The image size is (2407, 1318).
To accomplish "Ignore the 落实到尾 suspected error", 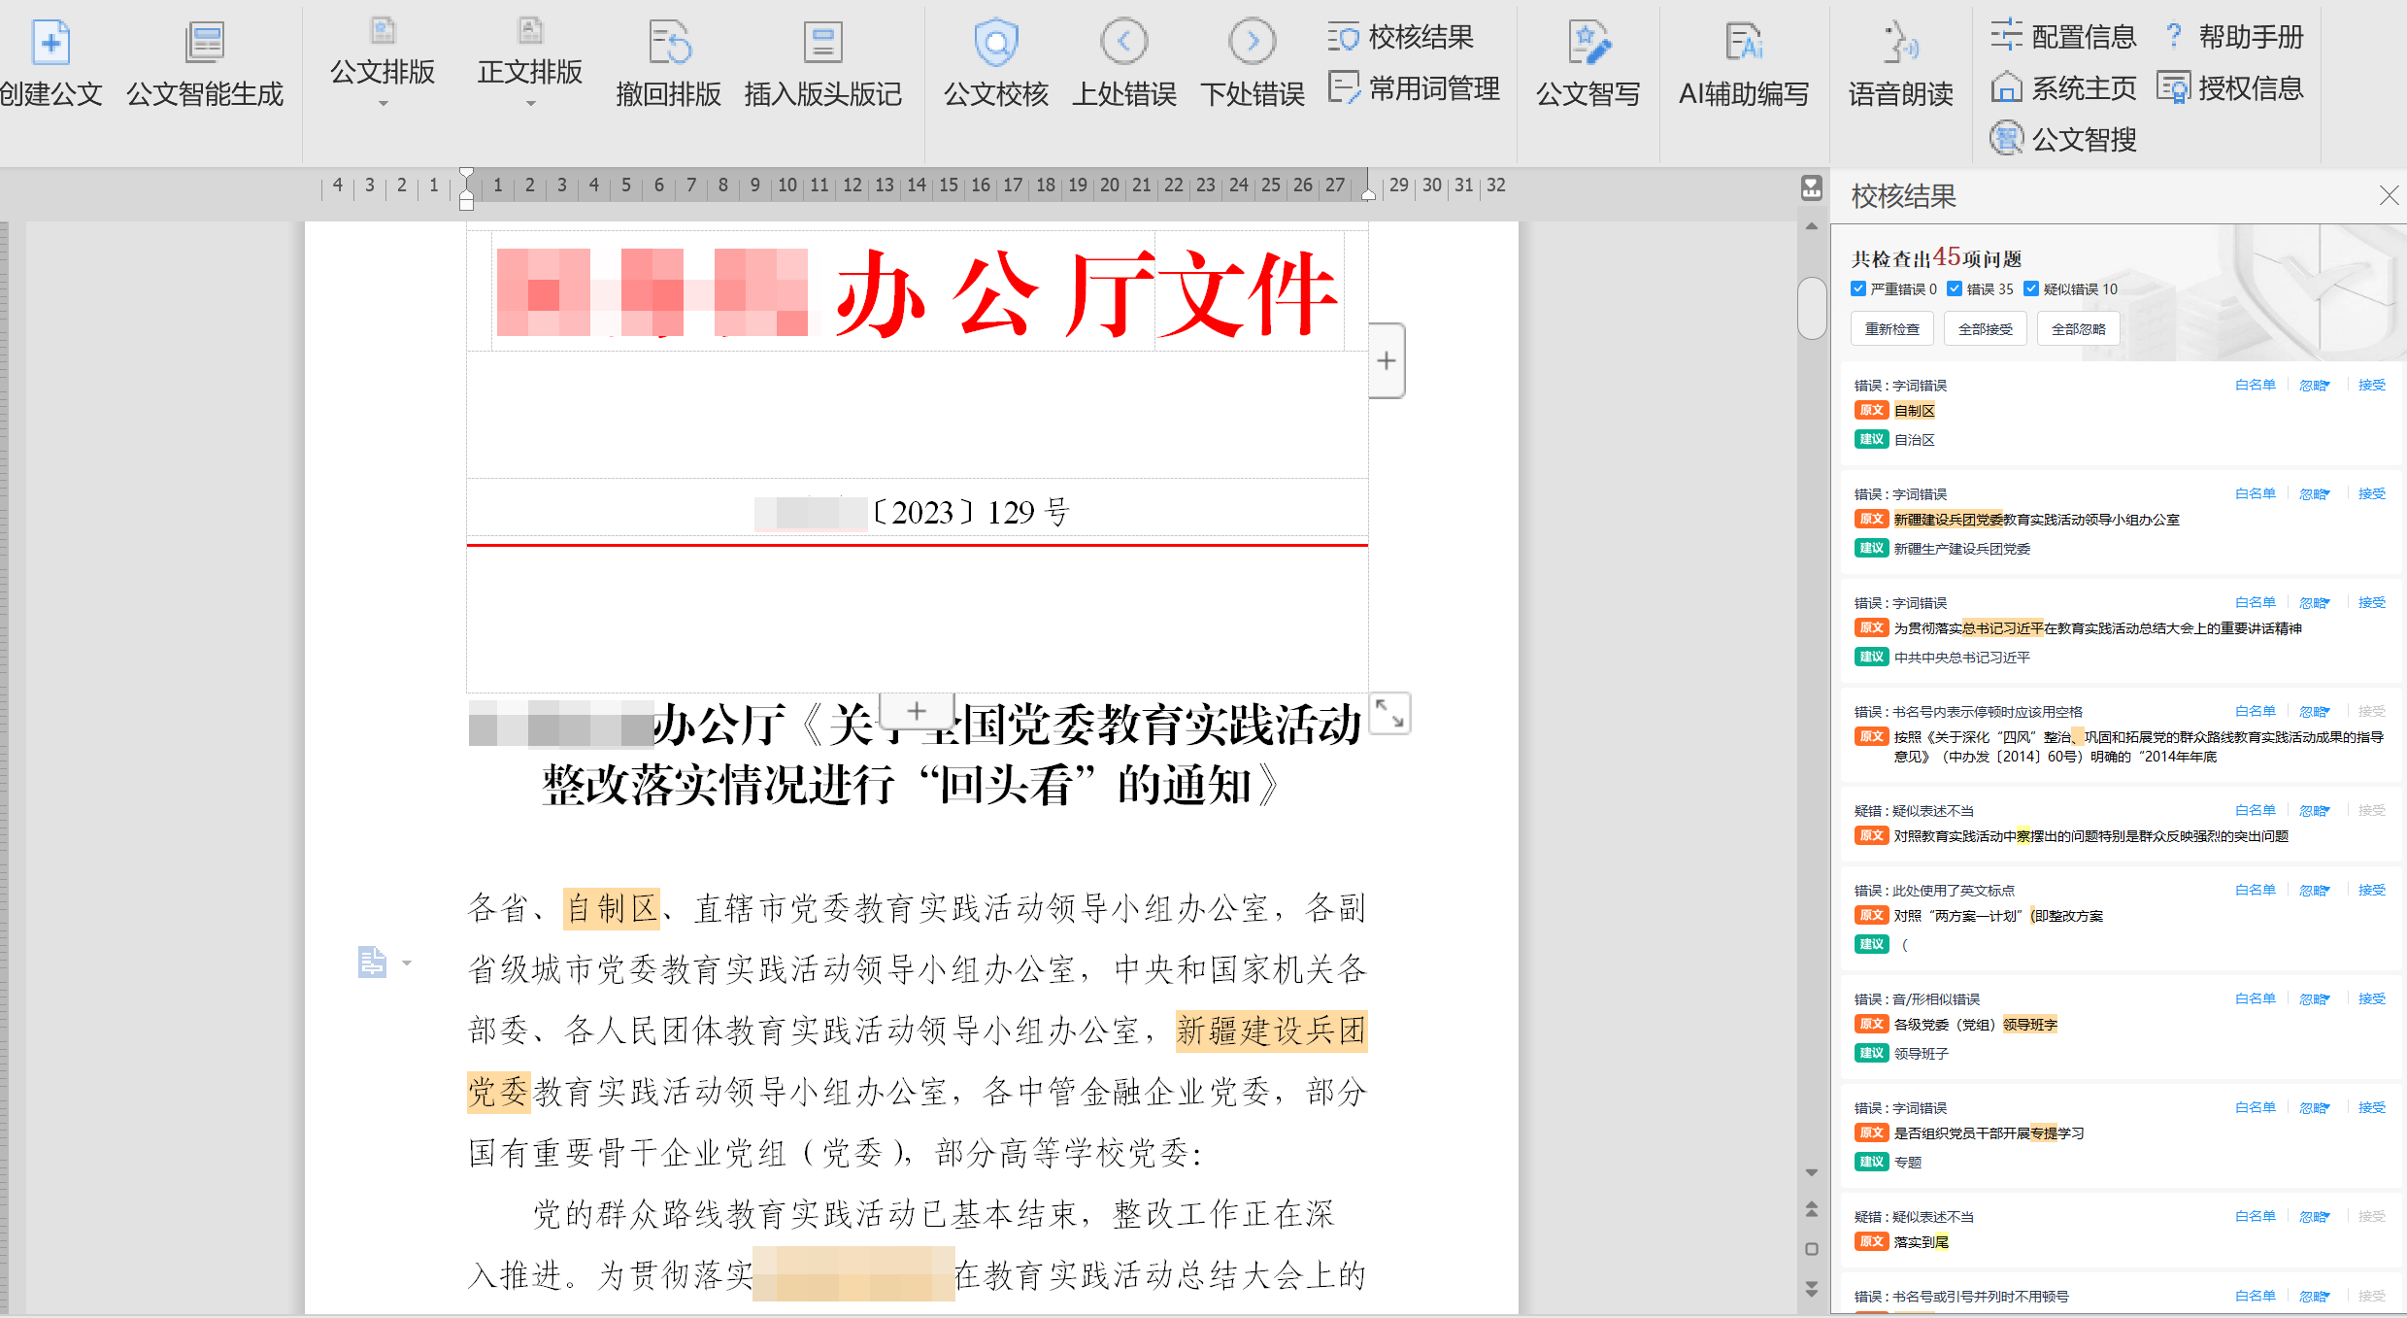I will [x=2314, y=1216].
